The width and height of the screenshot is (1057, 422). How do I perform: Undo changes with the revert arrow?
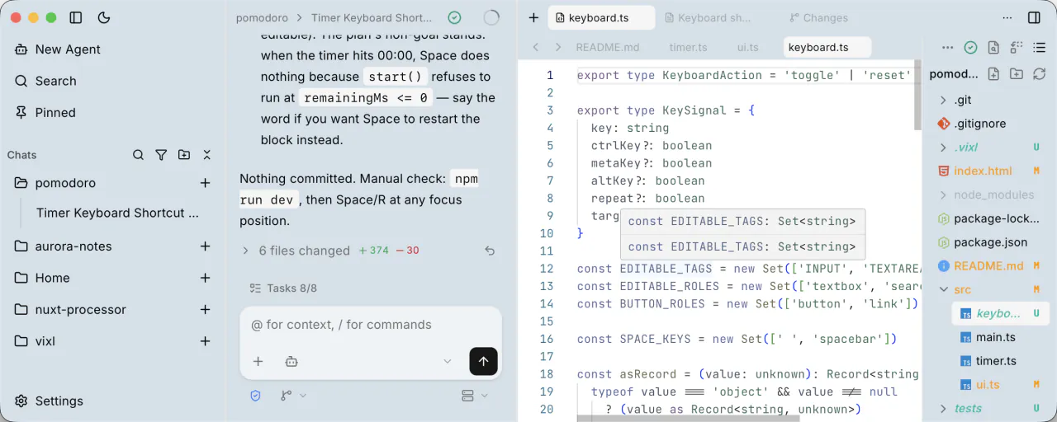490,251
